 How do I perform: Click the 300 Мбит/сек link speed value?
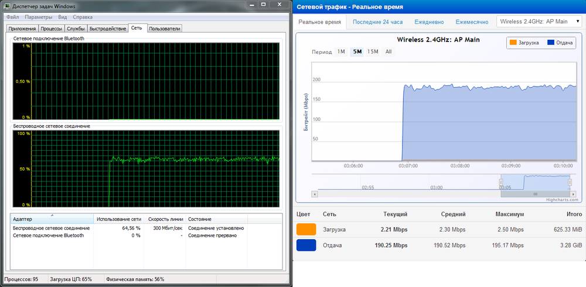168,228
